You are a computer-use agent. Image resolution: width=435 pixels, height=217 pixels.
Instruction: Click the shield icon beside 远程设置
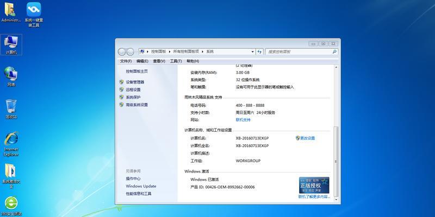click(121, 90)
